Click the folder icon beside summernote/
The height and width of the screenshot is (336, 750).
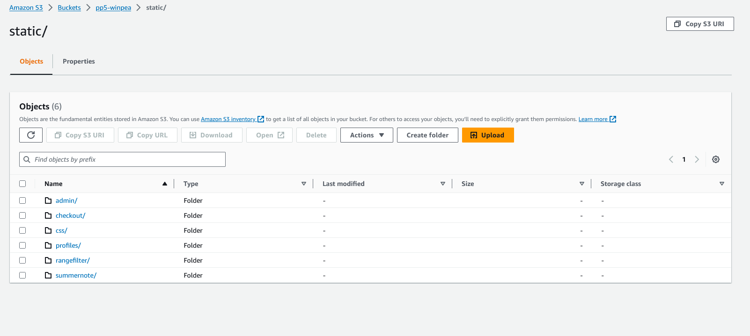pyautogui.click(x=48, y=275)
